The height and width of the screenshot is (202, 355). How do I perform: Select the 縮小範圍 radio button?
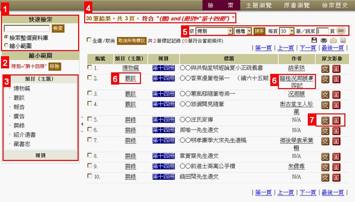tap(6, 45)
